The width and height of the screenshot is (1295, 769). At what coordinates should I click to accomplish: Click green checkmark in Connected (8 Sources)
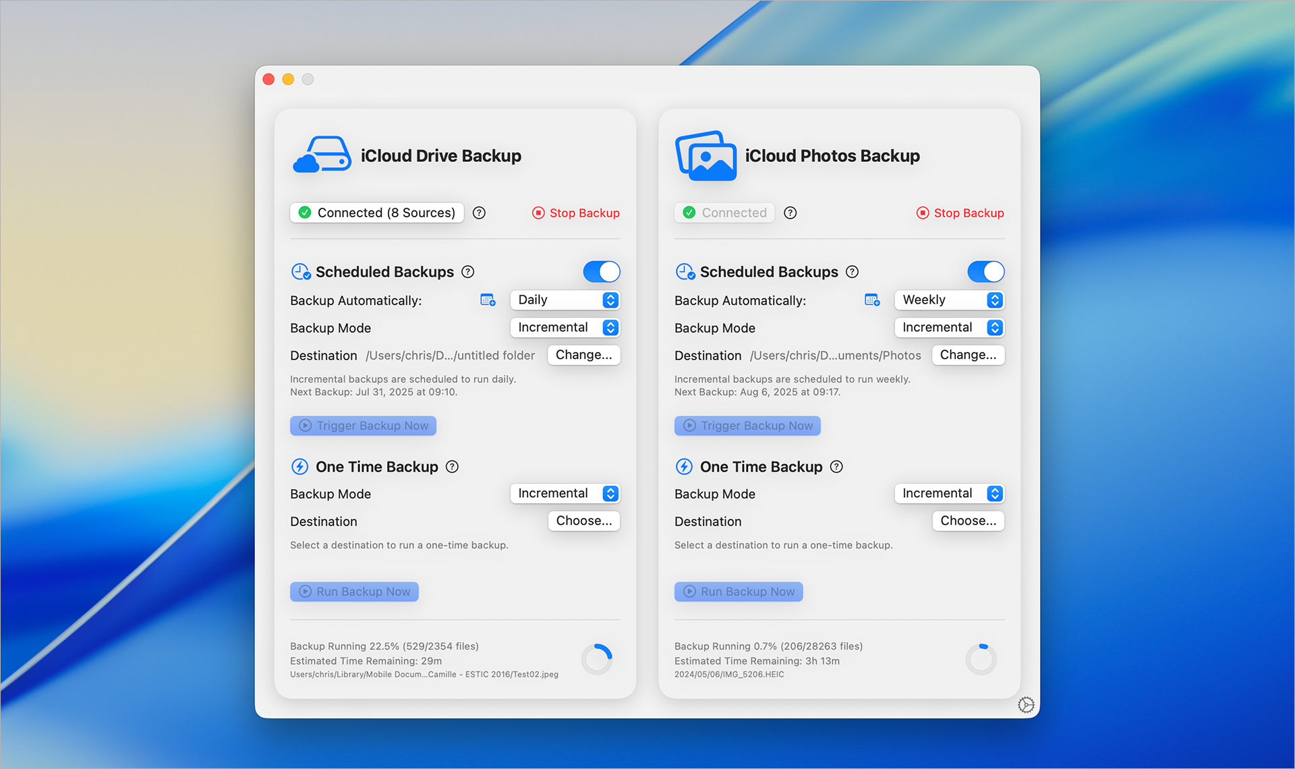pyautogui.click(x=305, y=212)
